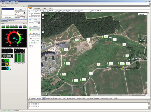The width and height of the screenshot is (151, 112).
Task: Click Send to FC icon button
Action: pos(34,33)
